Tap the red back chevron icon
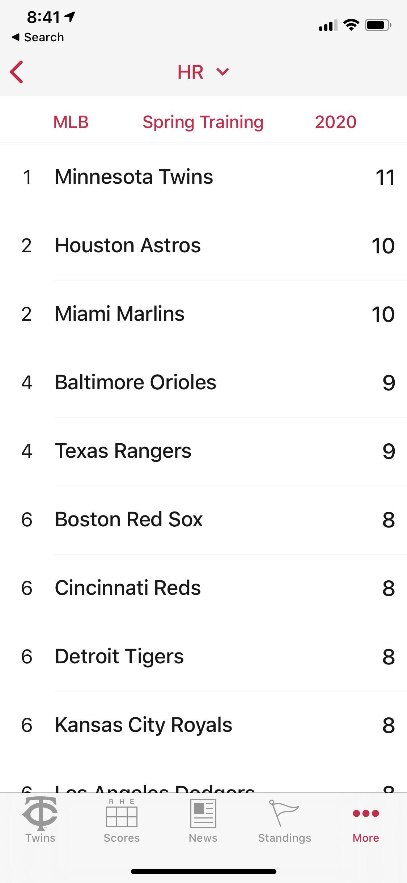Image resolution: width=407 pixels, height=883 pixels. 17,72
